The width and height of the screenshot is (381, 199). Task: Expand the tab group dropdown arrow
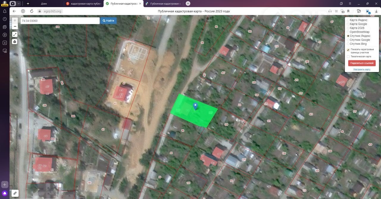[x=19, y=4]
